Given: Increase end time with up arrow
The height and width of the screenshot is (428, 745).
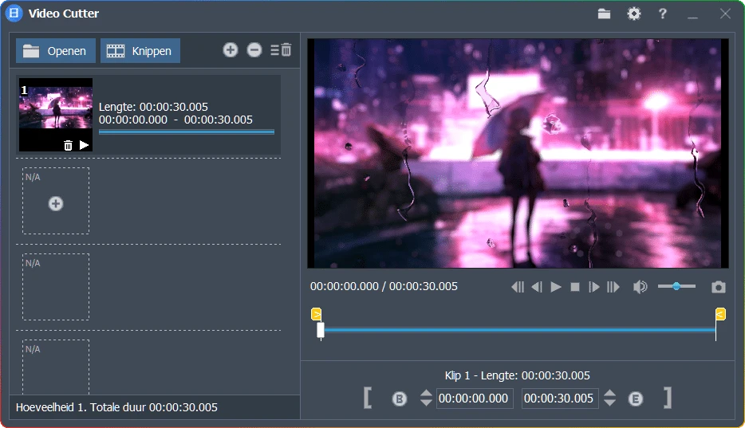Looking at the screenshot, I should (x=609, y=393).
